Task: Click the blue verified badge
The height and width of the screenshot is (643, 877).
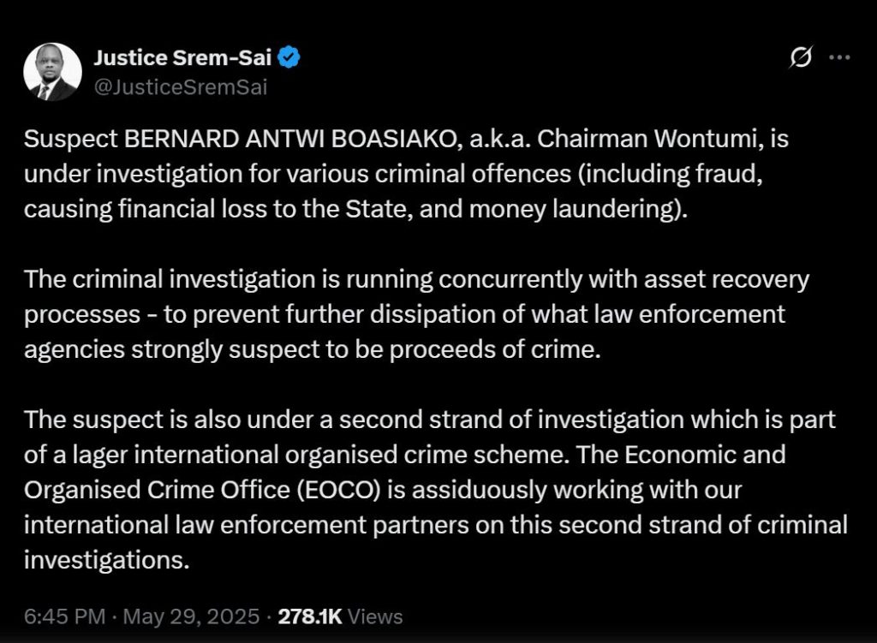Action: 289,59
